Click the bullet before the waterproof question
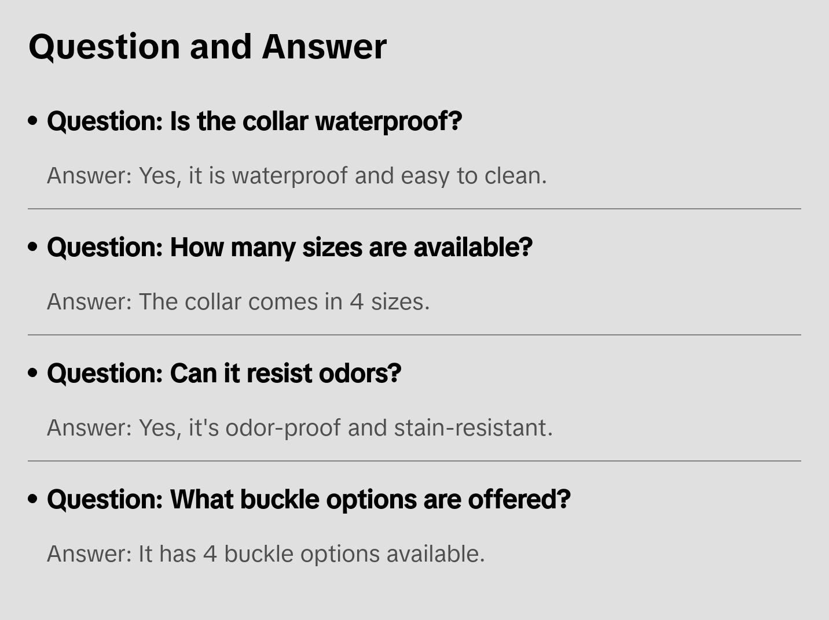The height and width of the screenshot is (620, 829). click(x=33, y=121)
